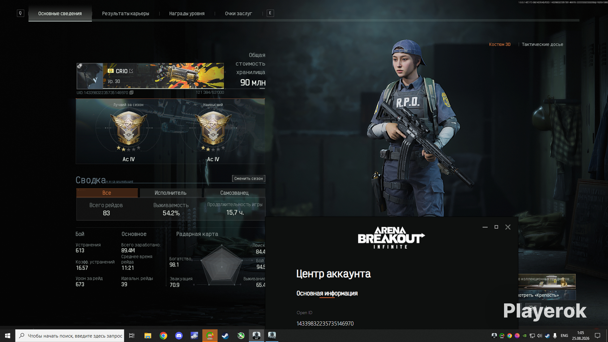
Task: Open the active Arena Breakout taskbar icon
Action: (x=256, y=336)
